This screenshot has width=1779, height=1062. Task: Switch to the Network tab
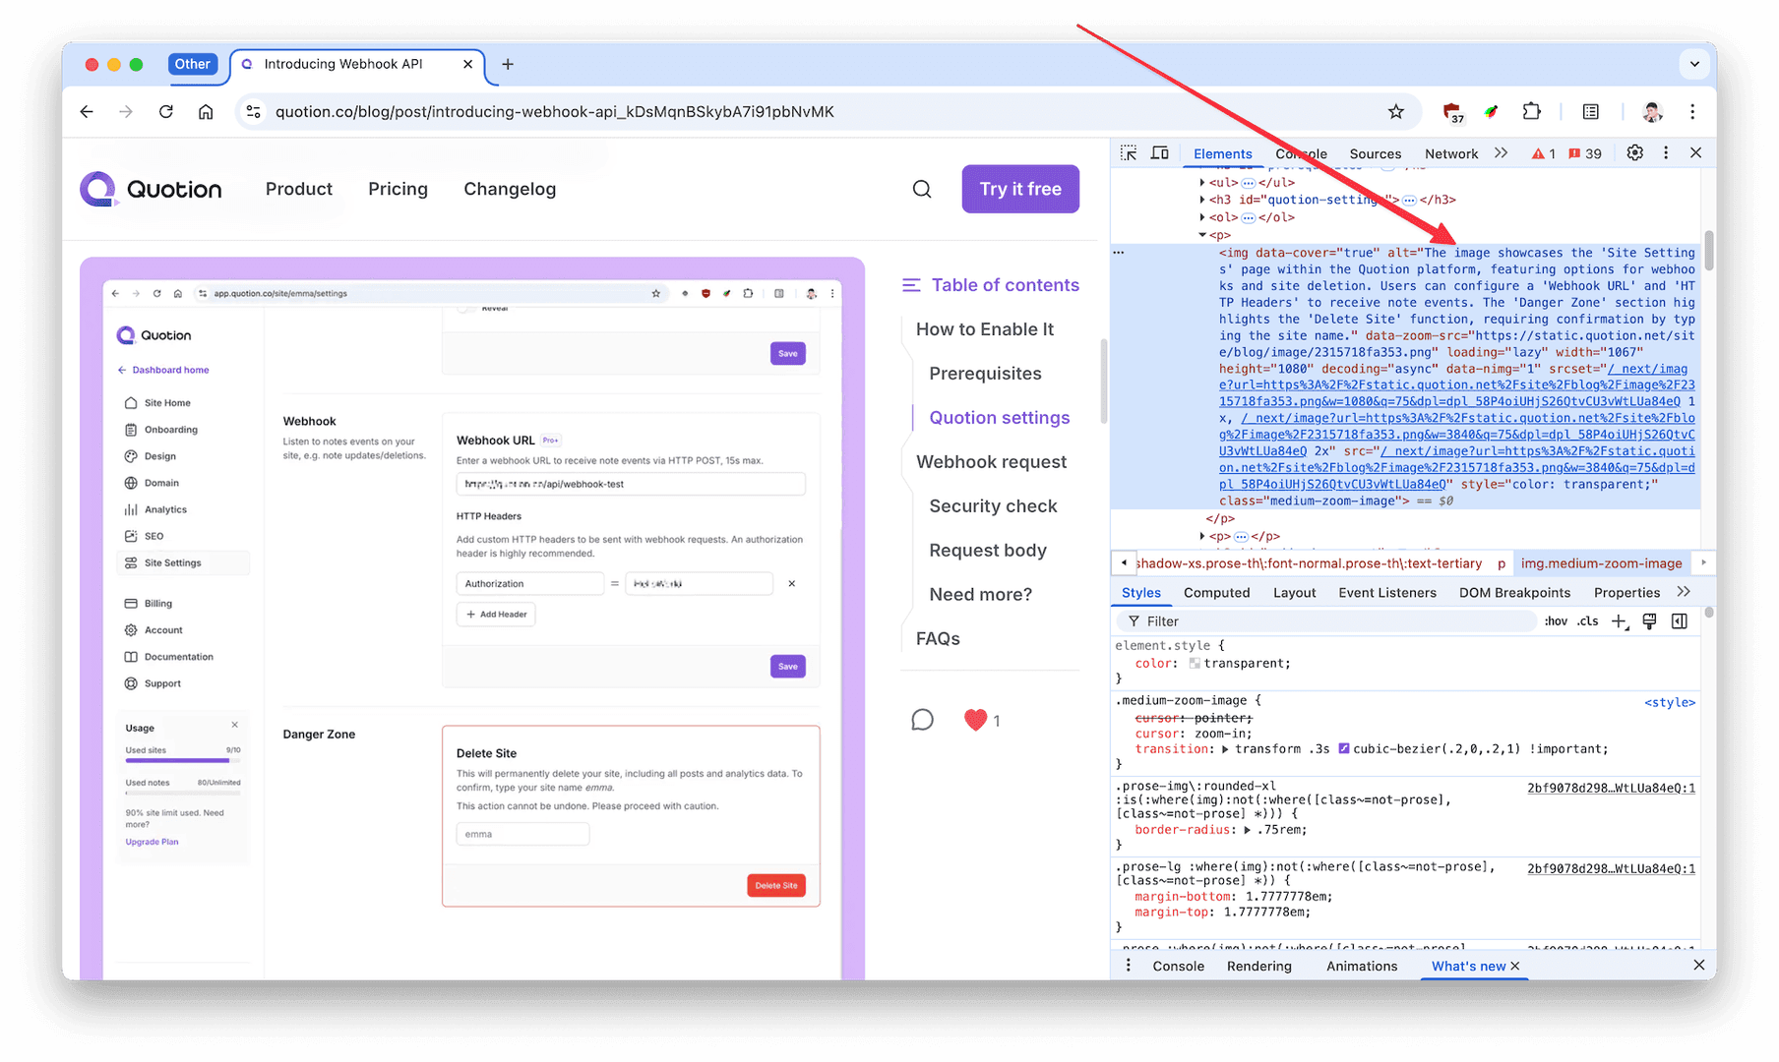point(1451,153)
